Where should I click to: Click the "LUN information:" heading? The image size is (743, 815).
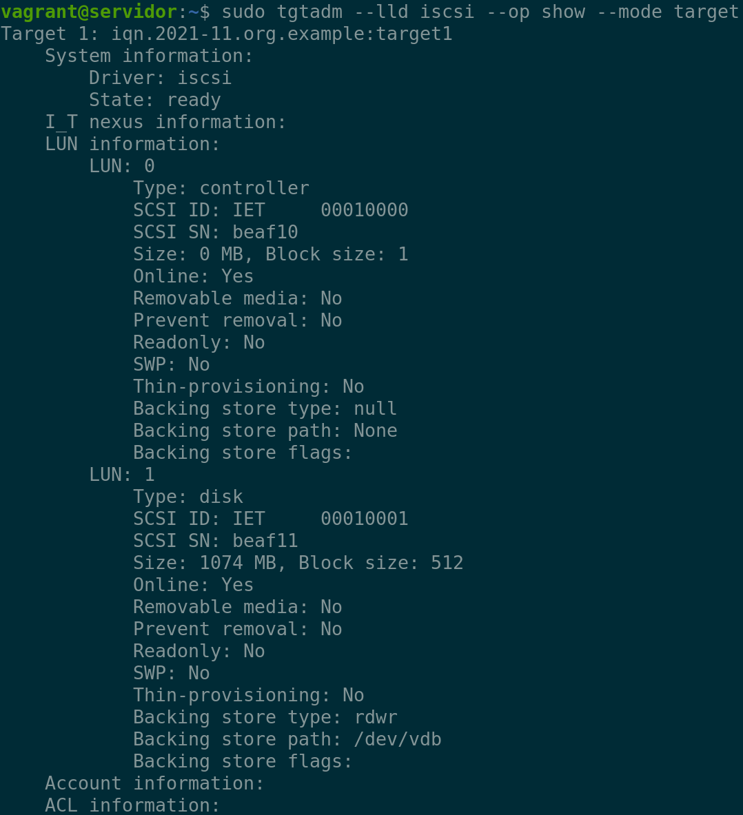point(132,144)
